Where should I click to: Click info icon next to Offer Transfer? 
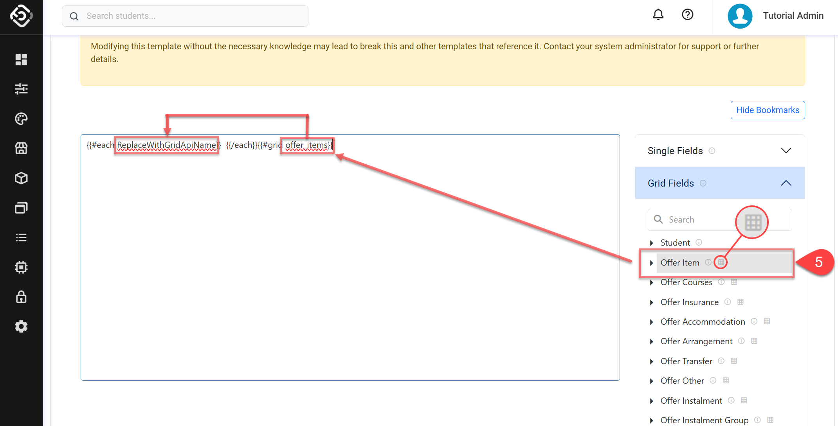point(721,361)
